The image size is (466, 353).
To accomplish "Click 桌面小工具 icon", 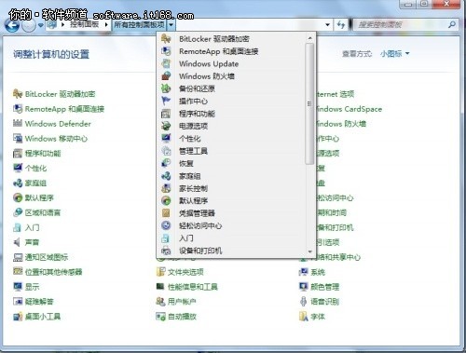I will tap(18, 317).
